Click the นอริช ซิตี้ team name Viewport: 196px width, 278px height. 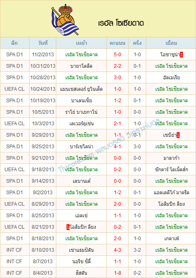[x=81, y=262]
